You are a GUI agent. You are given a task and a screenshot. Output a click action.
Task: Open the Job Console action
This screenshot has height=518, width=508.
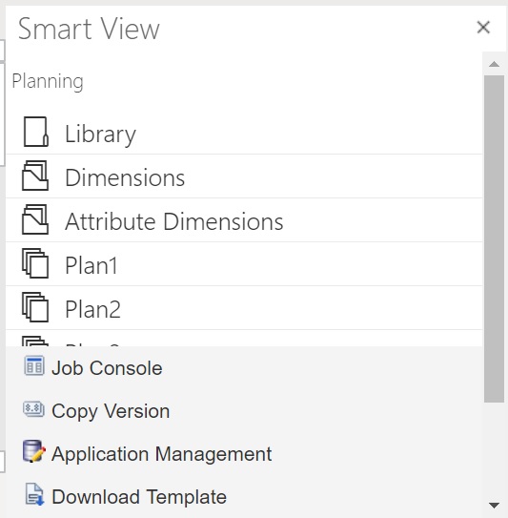point(107,367)
